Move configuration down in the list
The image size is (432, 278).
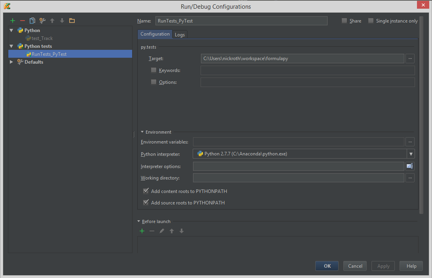pos(62,21)
